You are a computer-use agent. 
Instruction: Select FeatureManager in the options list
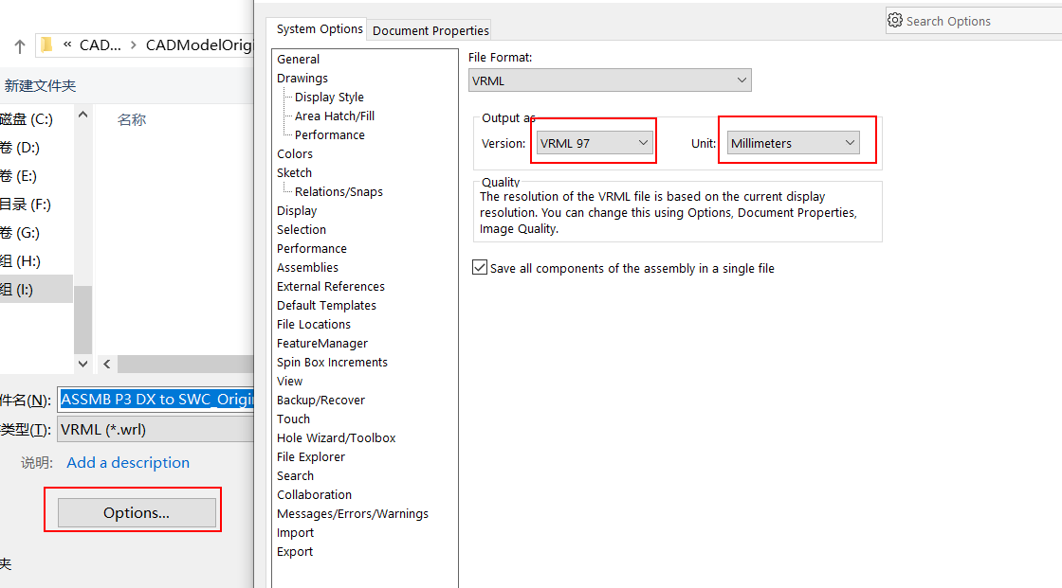point(322,343)
